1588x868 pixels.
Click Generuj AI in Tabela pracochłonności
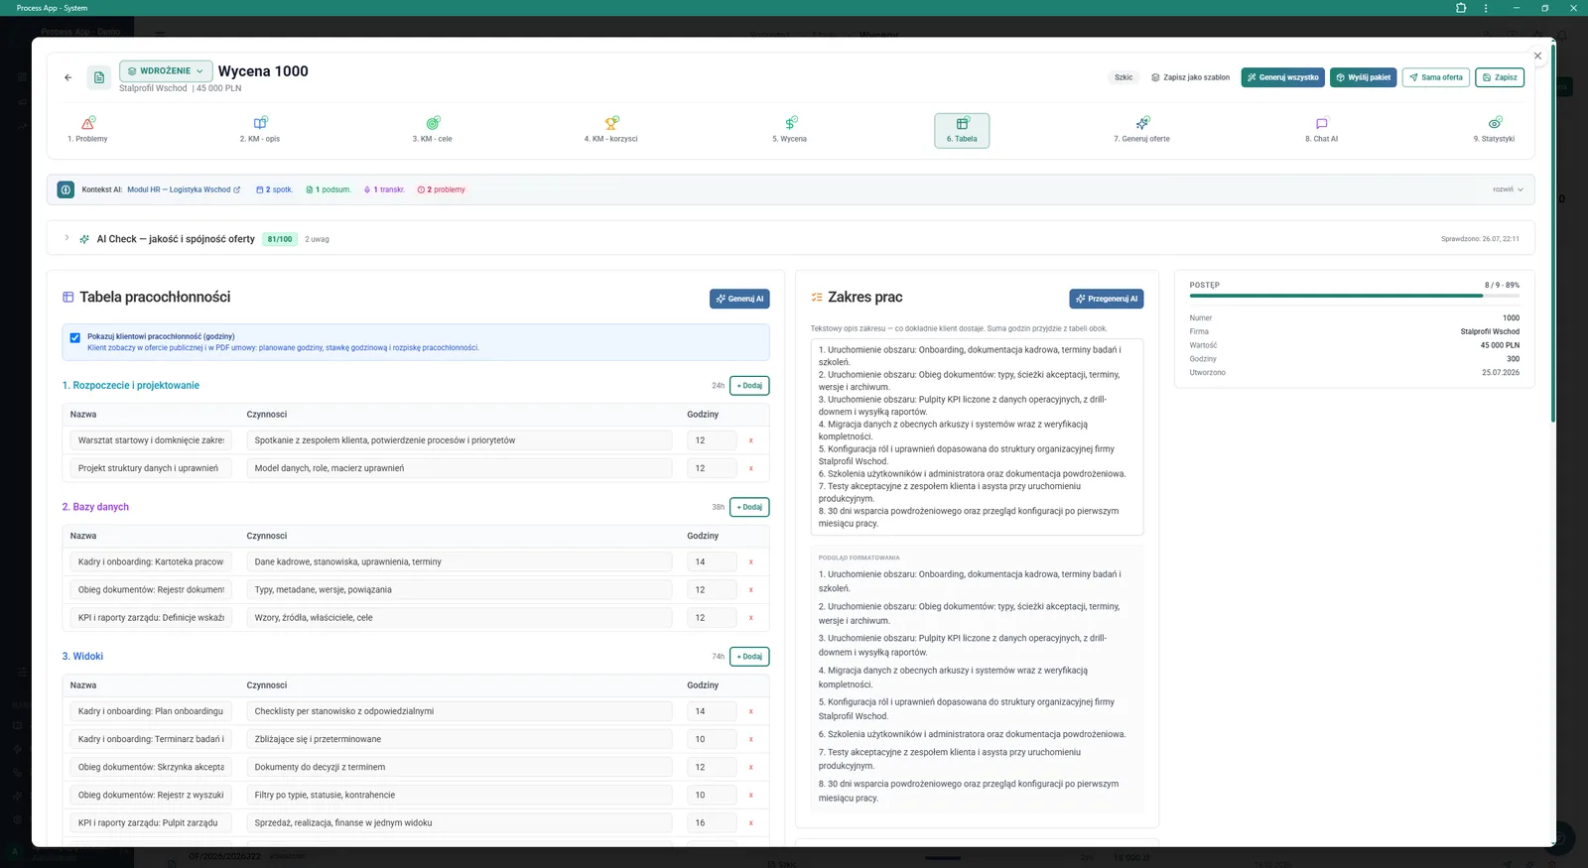click(739, 299)
